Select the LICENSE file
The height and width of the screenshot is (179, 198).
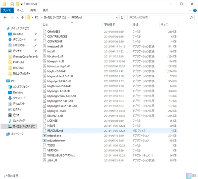tap(52, 121)
